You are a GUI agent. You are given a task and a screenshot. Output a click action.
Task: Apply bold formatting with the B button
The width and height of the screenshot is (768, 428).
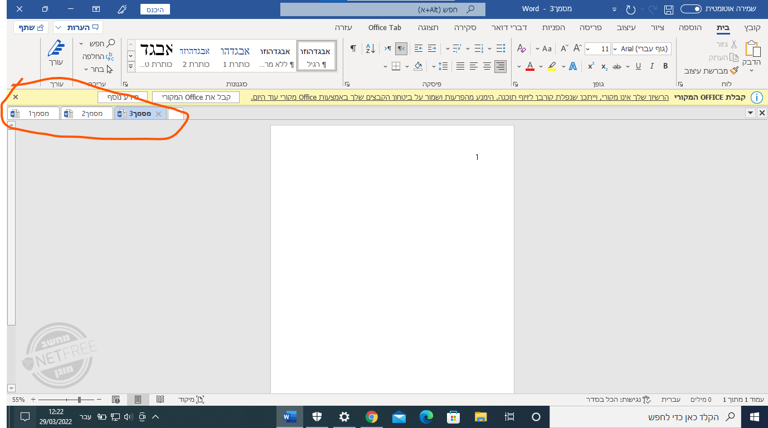(665, 66)
